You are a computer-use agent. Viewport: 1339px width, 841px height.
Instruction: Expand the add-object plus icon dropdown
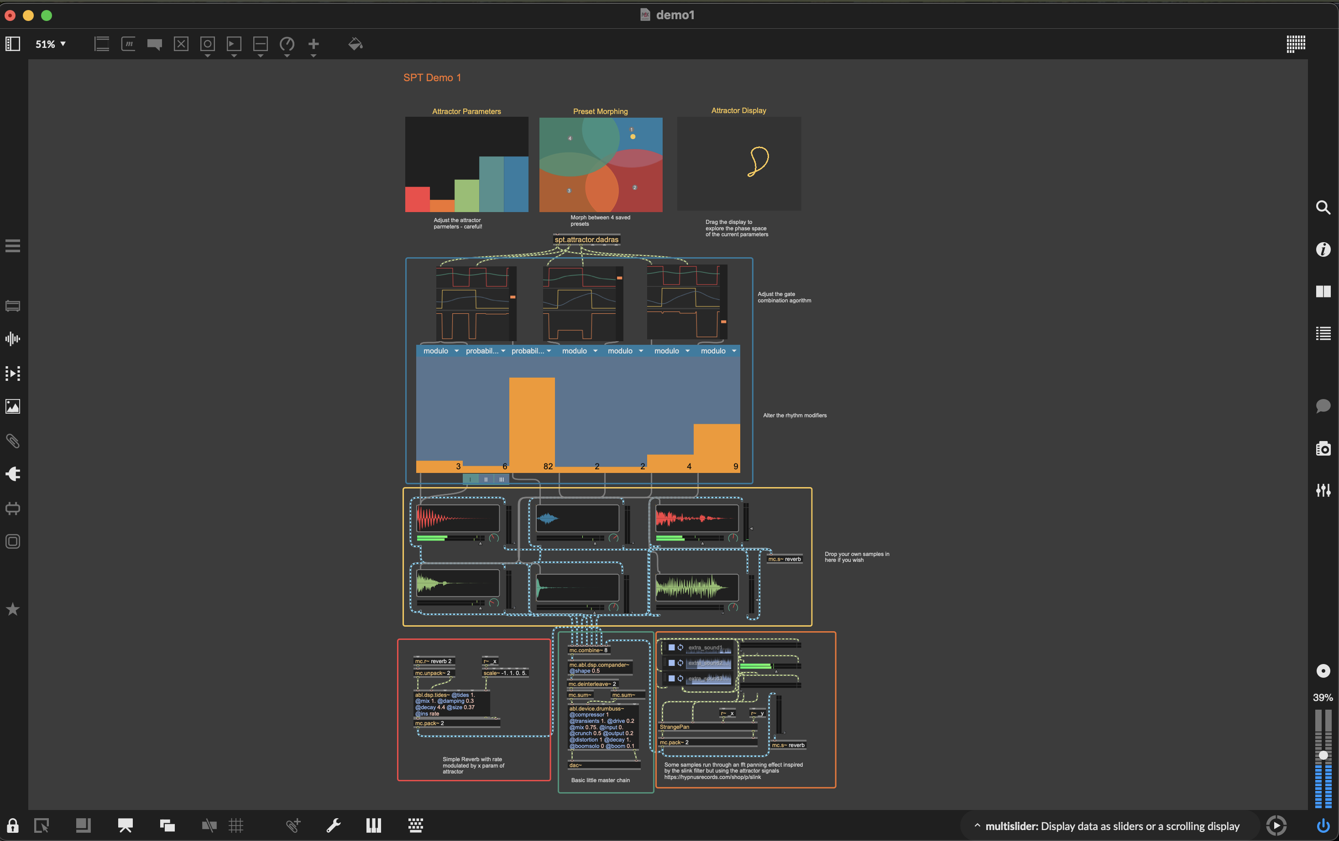[314, 54]
